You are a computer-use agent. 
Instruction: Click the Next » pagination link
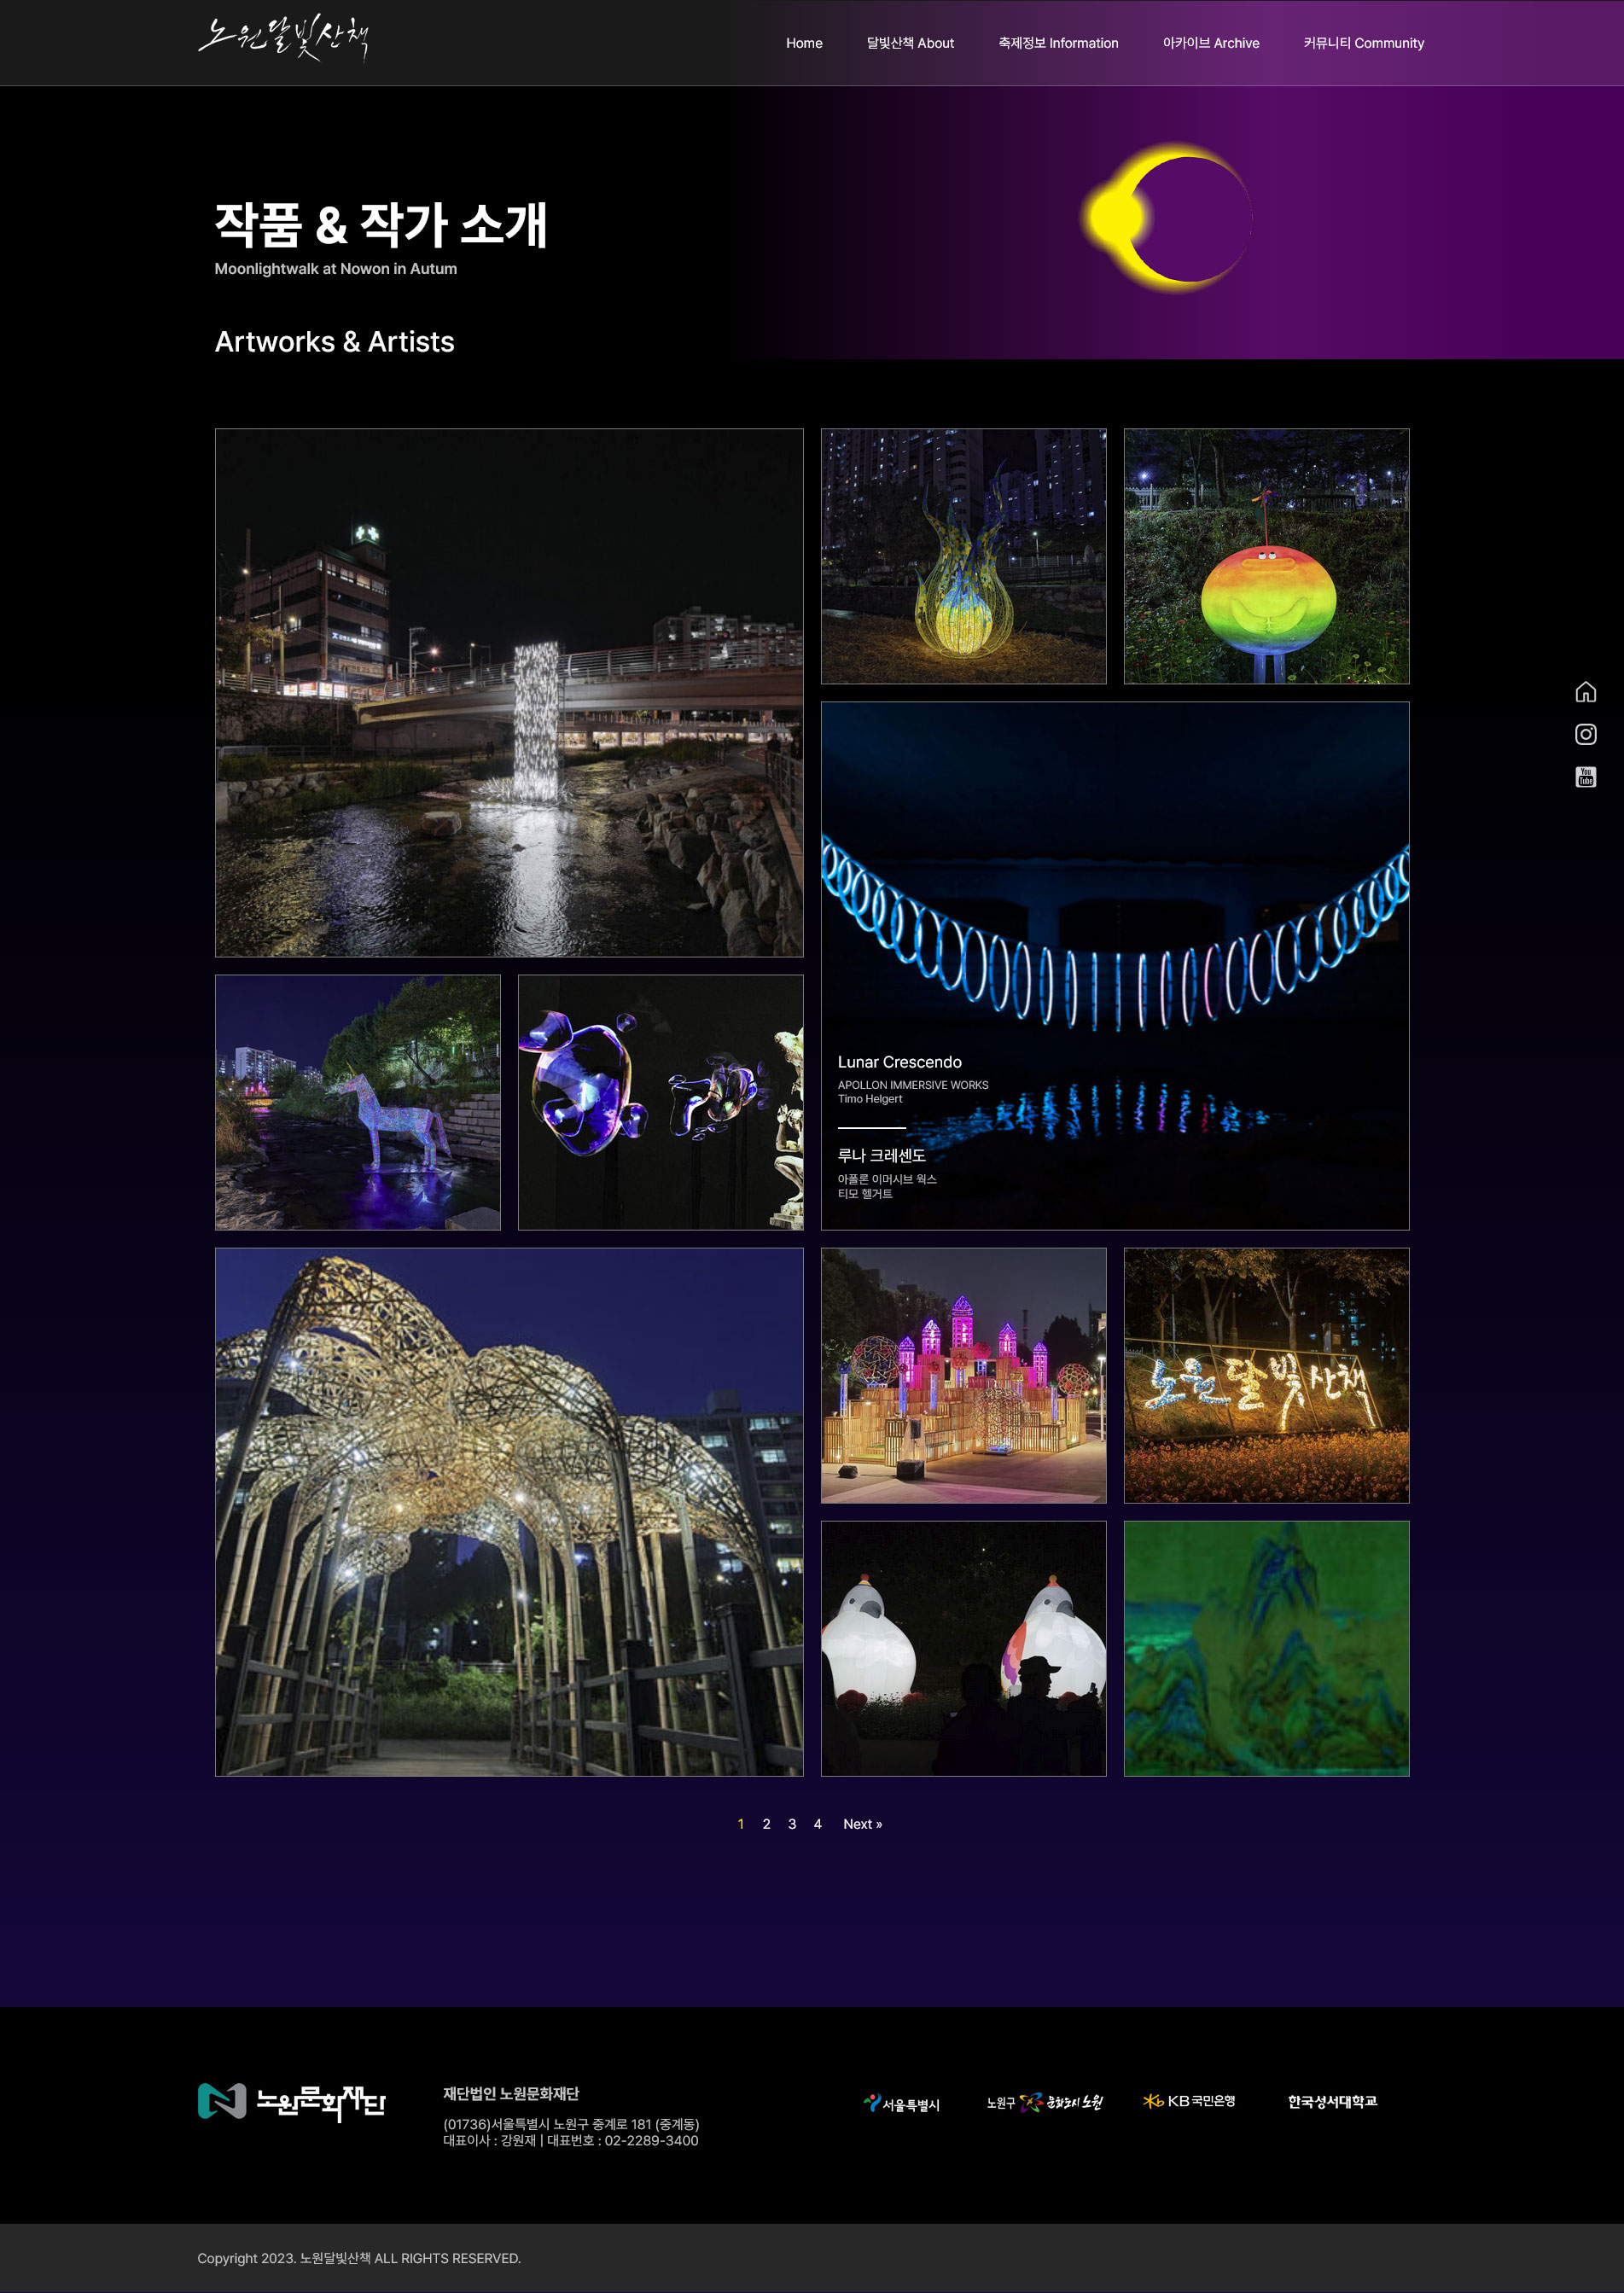(862, 1824)
